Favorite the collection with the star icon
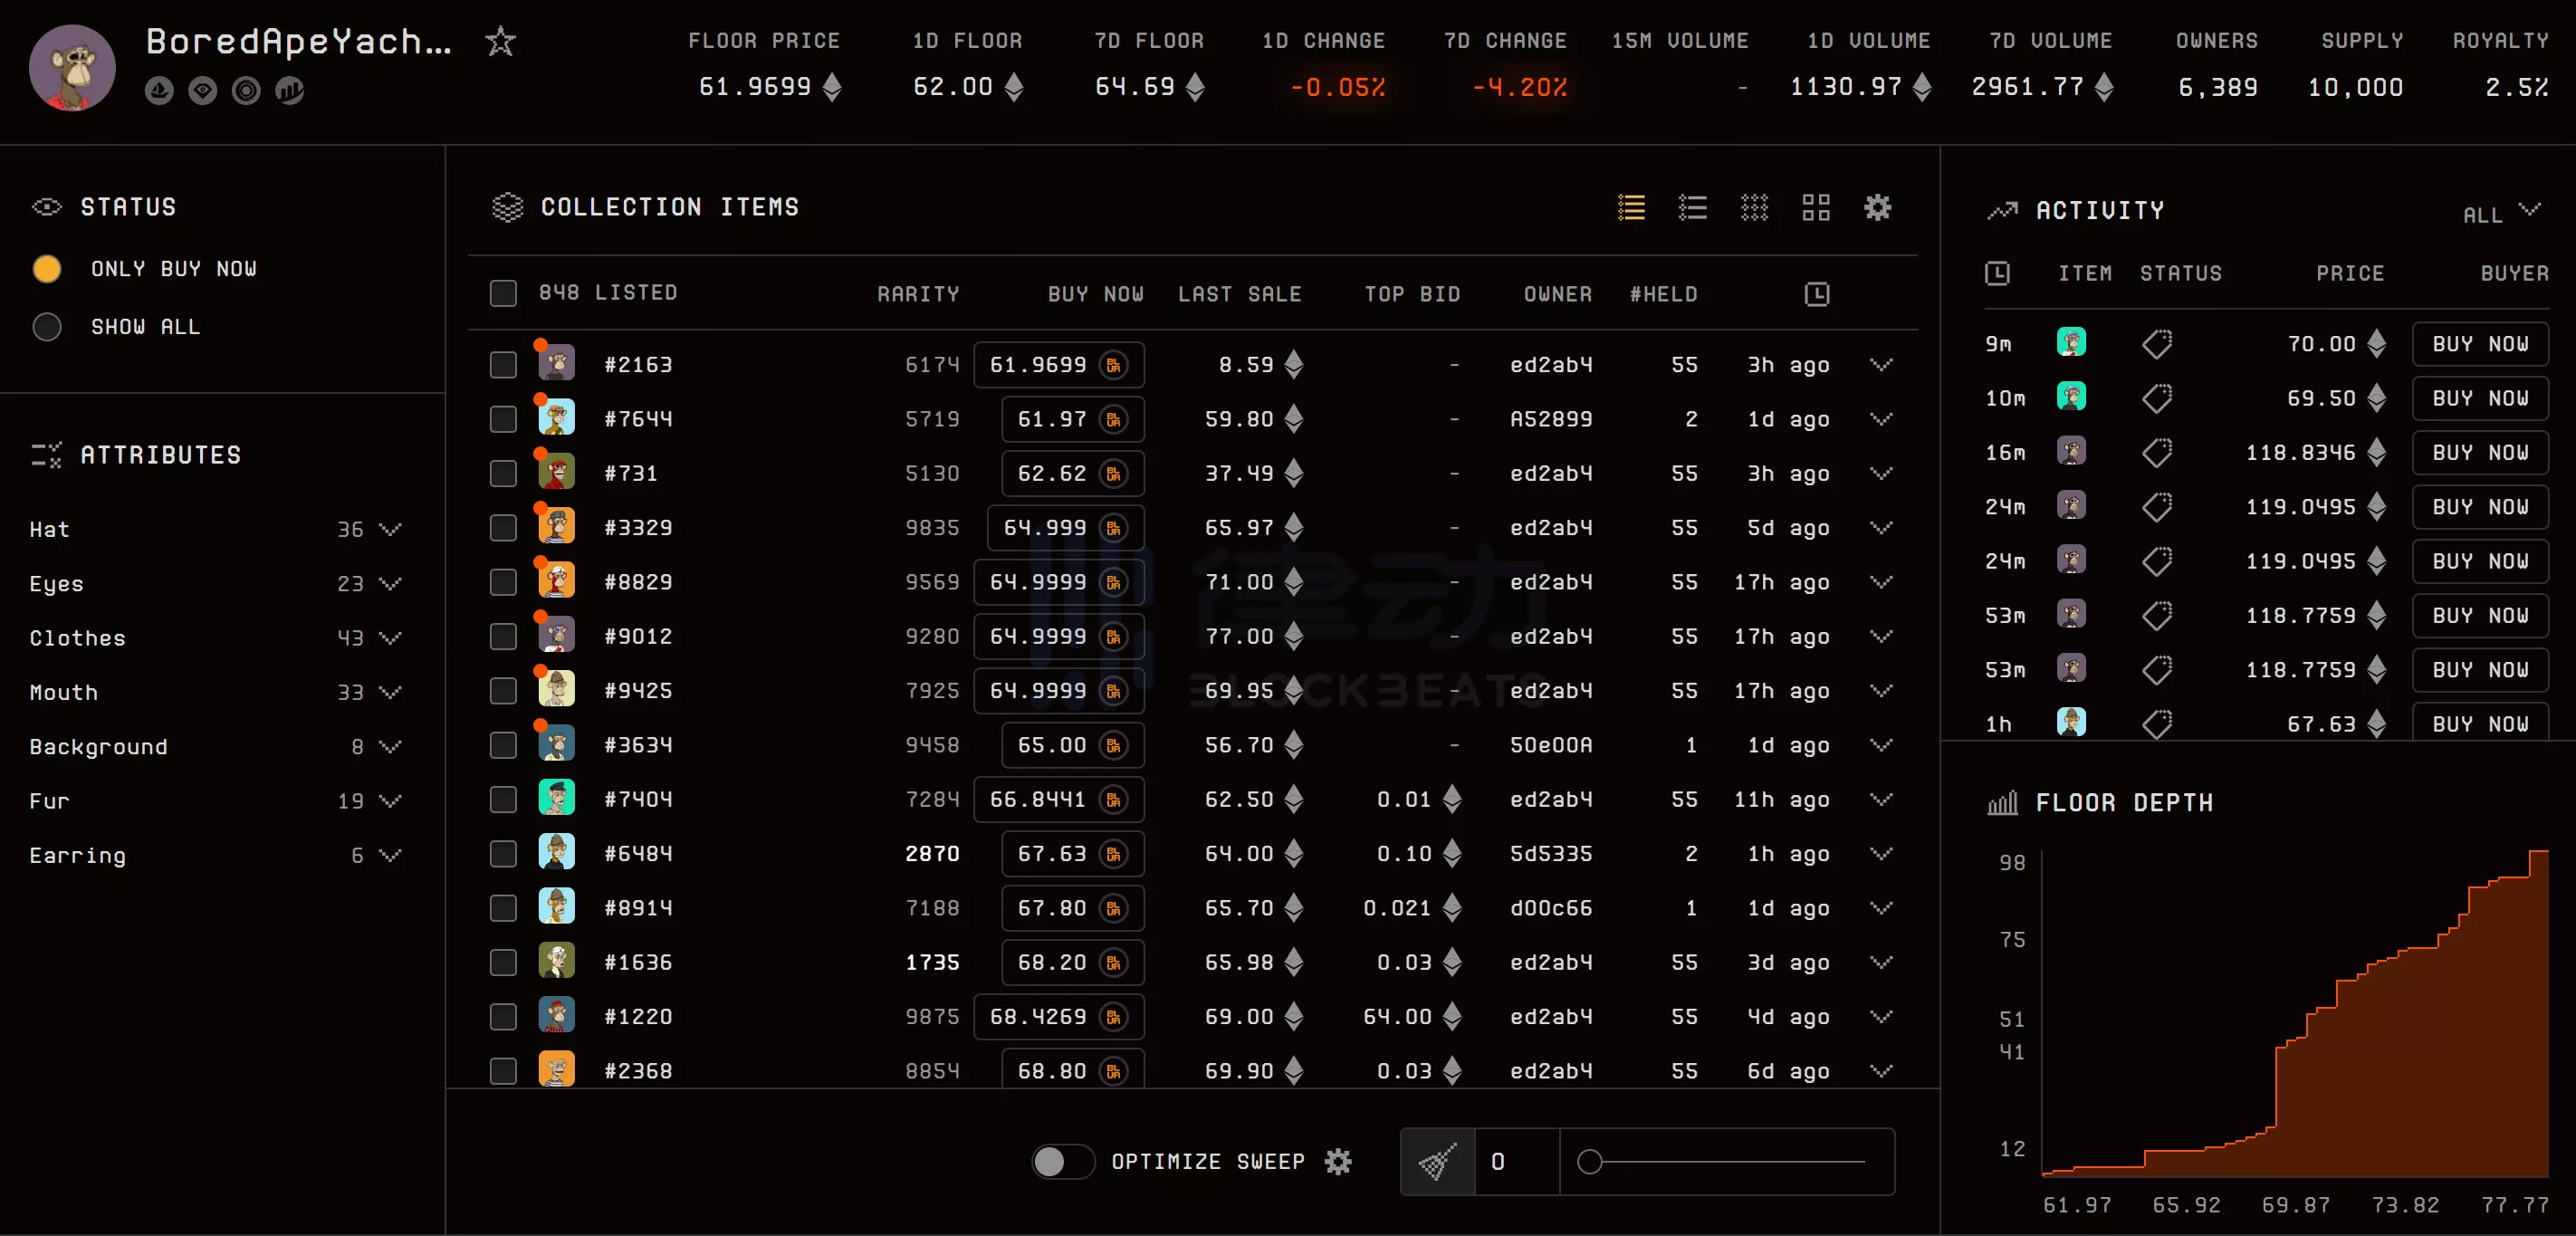The image size is (2576, 1236). point(500,42)
